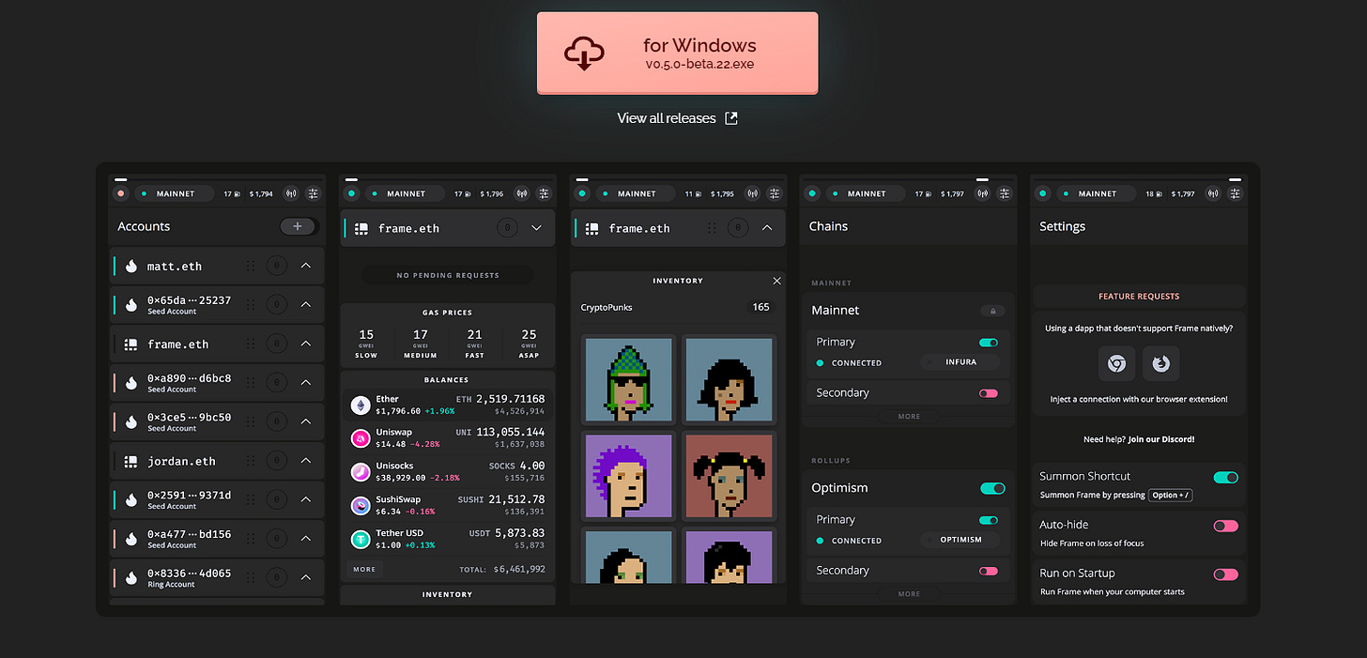1367x658 pixels.
Task: Click the Tether USD token icon in Balances
Action: tap(361, 540)
